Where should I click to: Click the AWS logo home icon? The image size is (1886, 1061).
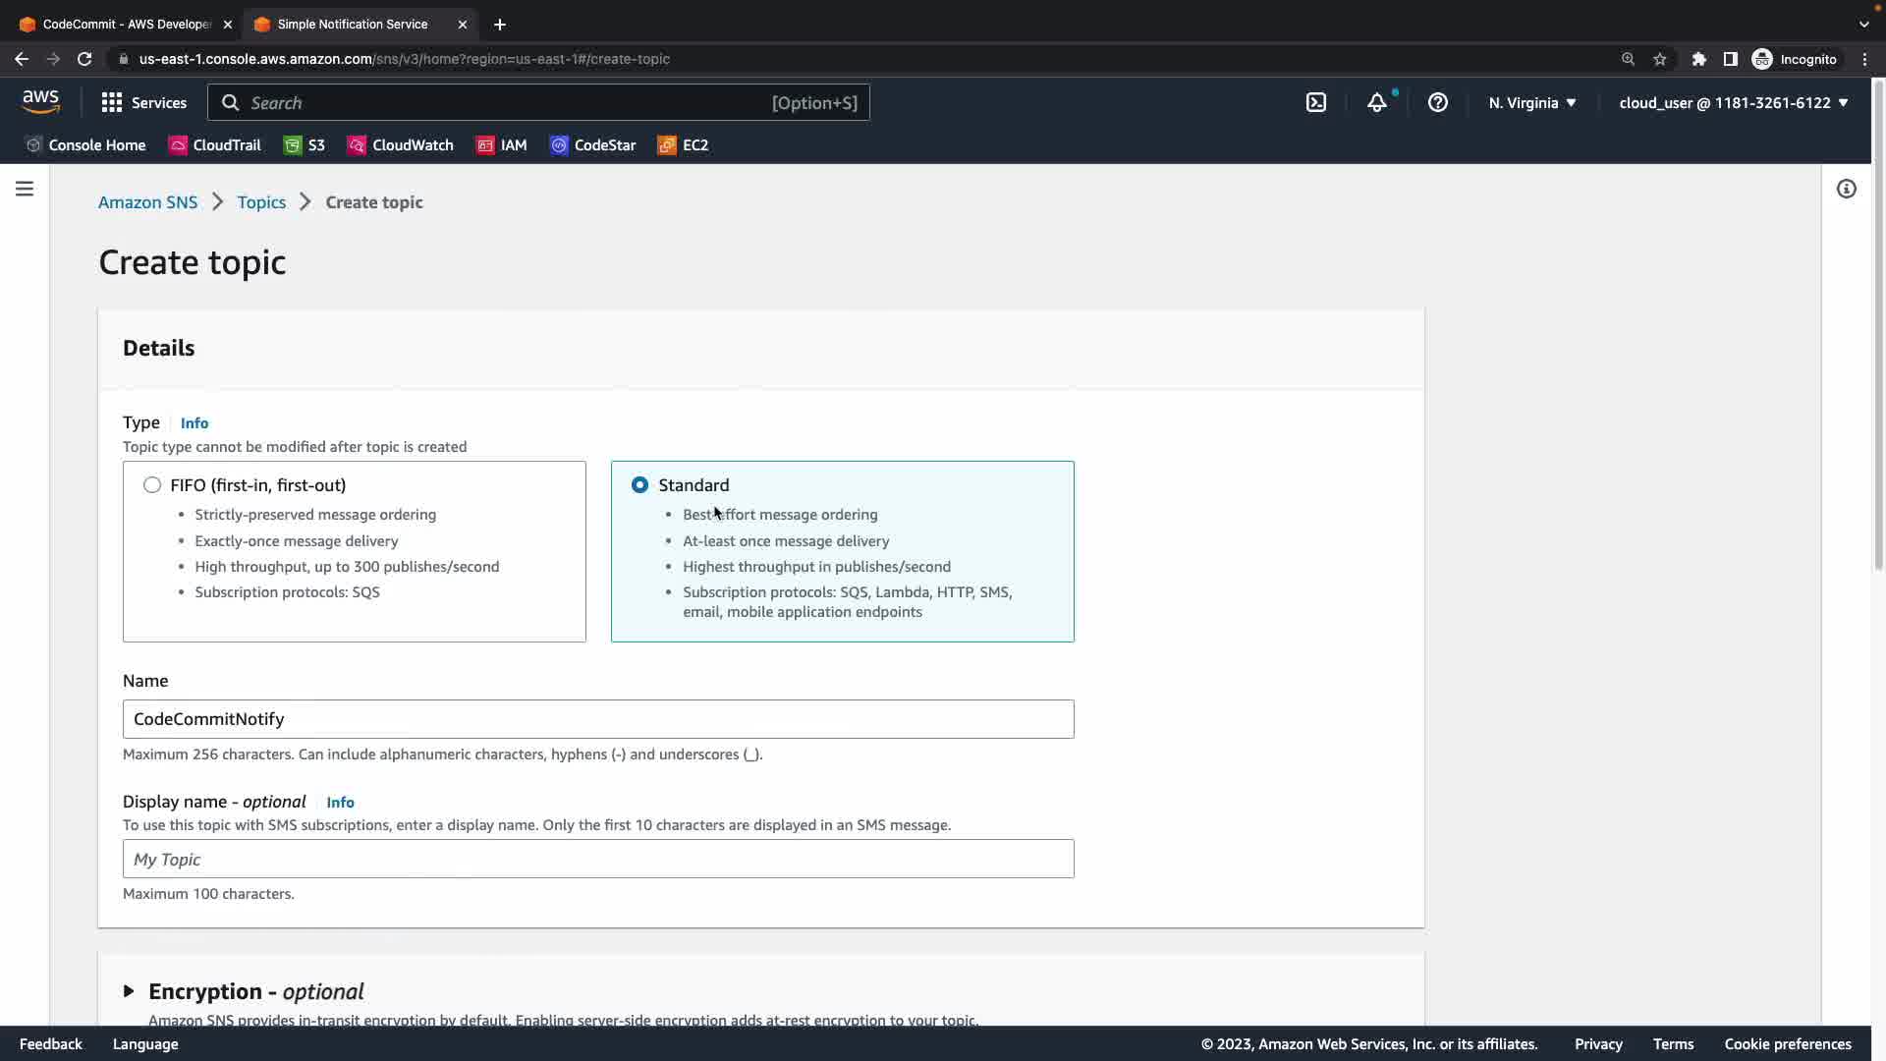[x=41, y=102]
